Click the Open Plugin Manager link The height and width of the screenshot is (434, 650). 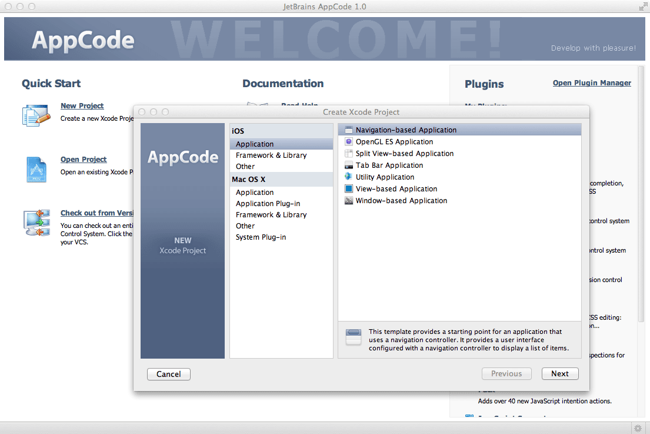(x=592, y=83)
